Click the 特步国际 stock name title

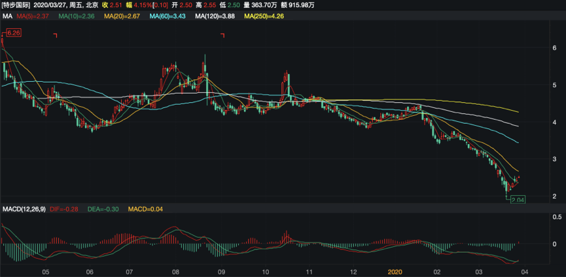coord(16,5)
